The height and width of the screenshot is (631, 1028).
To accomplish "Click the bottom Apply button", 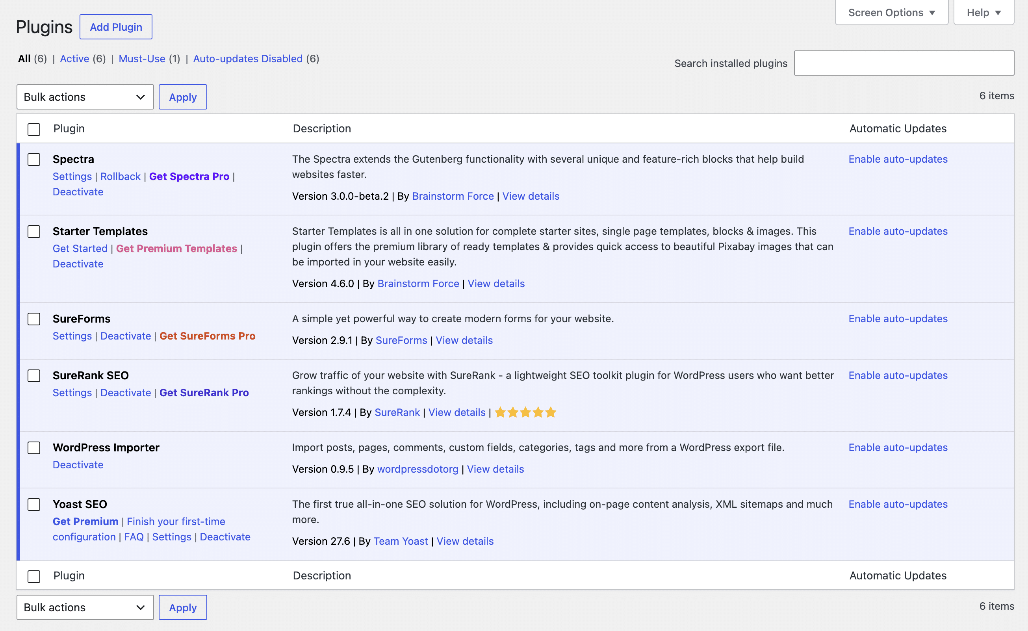I will [183, 608].
